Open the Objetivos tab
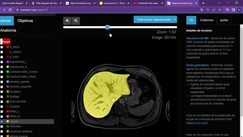243x137 pixels. click(x=25, y=21)
